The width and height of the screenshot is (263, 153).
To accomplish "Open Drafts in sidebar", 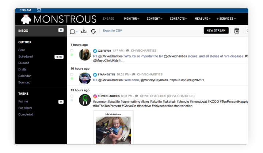I will [22, 69].
